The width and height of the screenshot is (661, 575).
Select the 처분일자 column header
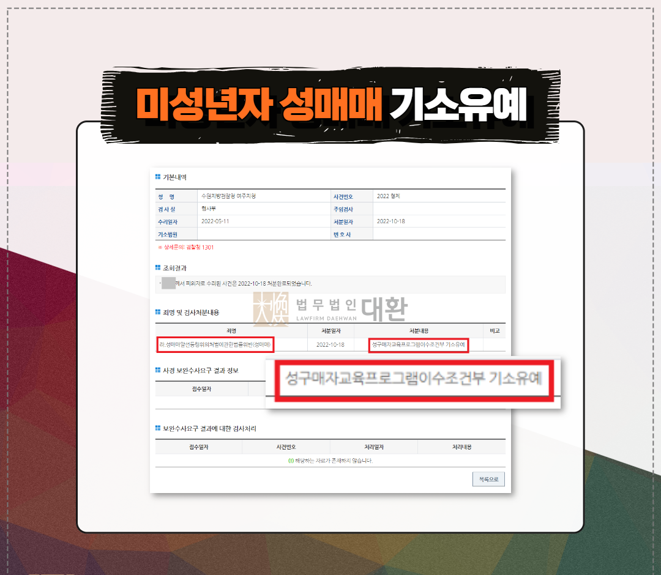[x=330, y=331]
